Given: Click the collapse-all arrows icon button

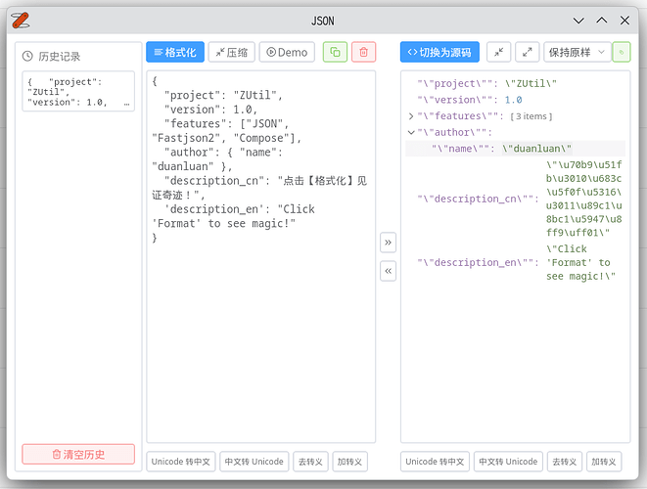Looking at the screenshot, I should point(498,52).
